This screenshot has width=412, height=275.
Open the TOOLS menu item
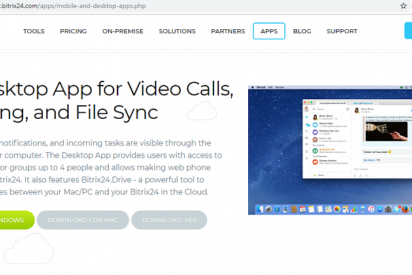point(34,31)
